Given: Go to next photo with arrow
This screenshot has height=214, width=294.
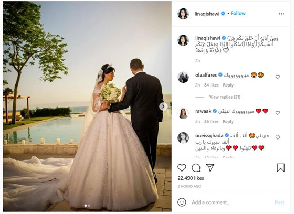Looking at the screenshot, I should click(x=163, y=106).
